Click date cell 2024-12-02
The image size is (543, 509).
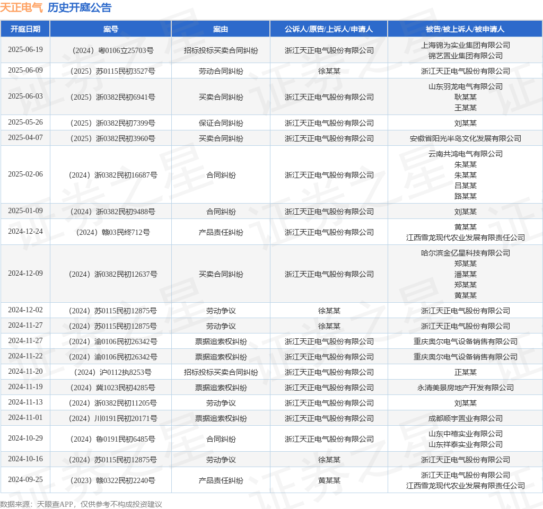tap(25, 310)
